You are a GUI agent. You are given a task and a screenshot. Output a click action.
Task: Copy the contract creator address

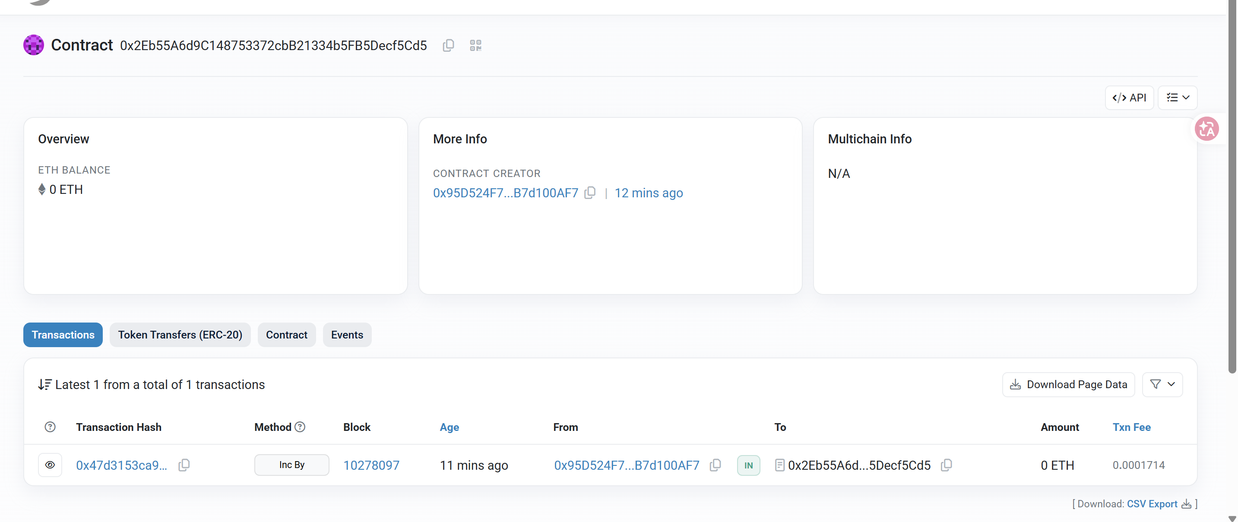point(590,193)
